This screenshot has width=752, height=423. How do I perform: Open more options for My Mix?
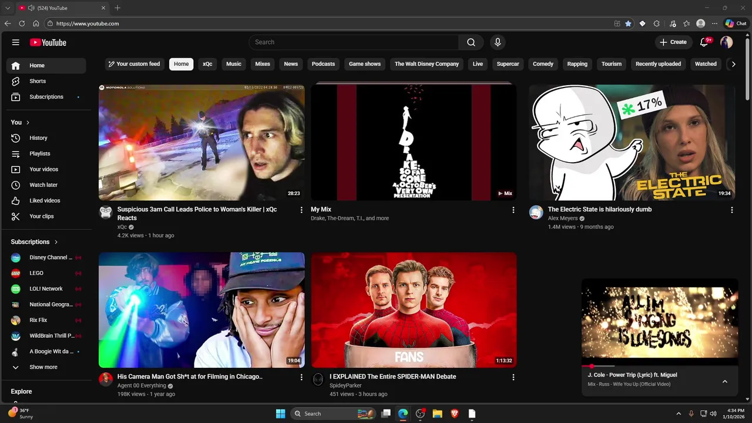tap(513, 210)
